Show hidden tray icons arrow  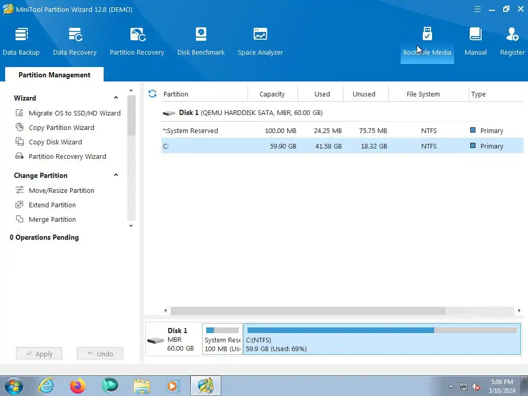[x=451, y=387]
